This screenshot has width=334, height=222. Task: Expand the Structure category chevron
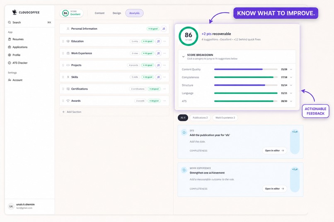pyautogui.click(x=291, y=85)
